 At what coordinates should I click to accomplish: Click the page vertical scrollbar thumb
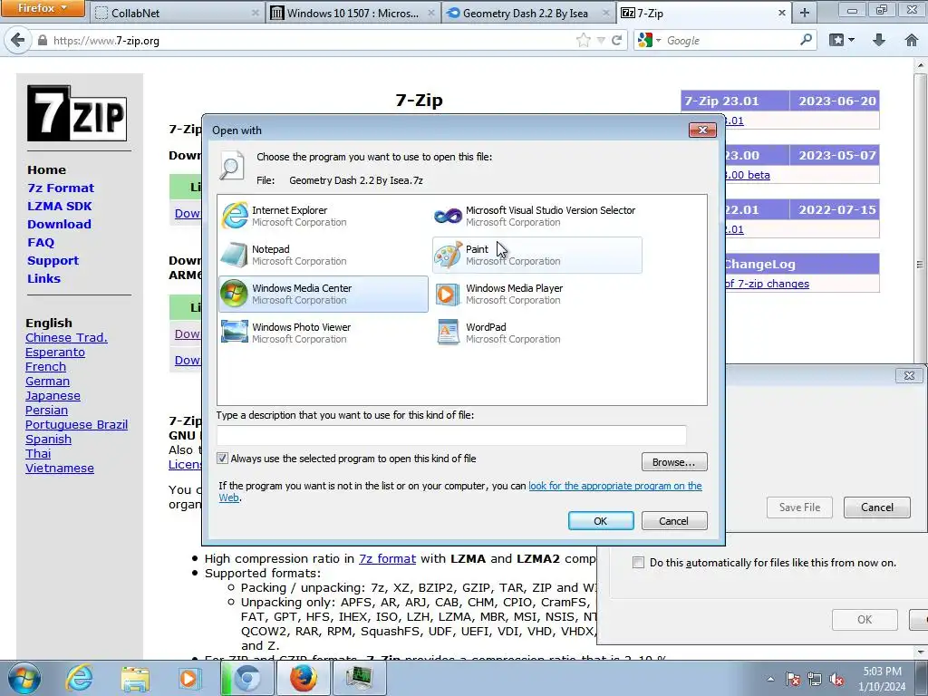coord(920,265)
